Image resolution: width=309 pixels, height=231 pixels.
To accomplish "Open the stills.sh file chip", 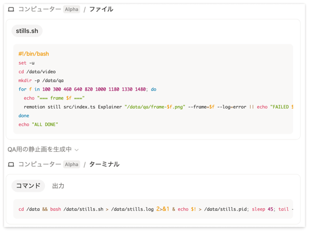I will (27, 31).
